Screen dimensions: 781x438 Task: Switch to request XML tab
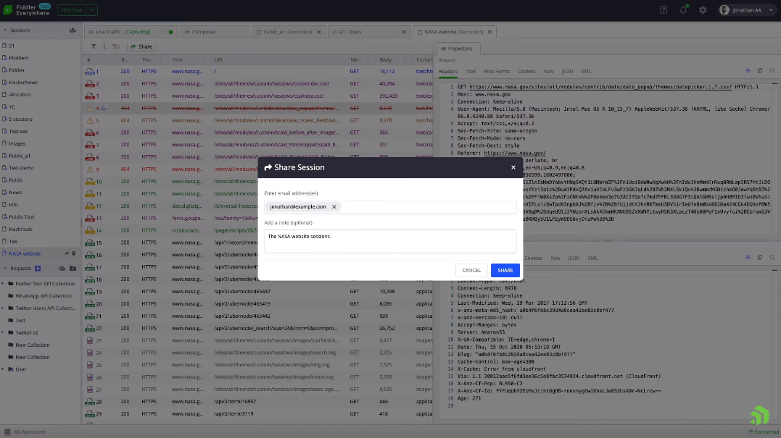(x=586, y=72)
